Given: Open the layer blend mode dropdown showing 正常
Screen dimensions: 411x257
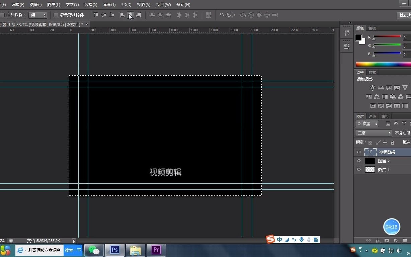Looking at the screenshot, I should (x=373, y=133).
